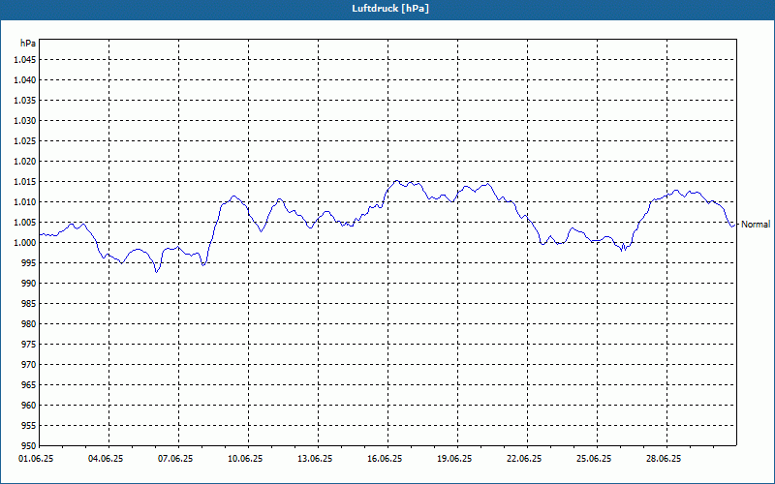Screen dimensions: 775x484
Task: Click the 1.015 y-axis value
Action: coord(25,182)
